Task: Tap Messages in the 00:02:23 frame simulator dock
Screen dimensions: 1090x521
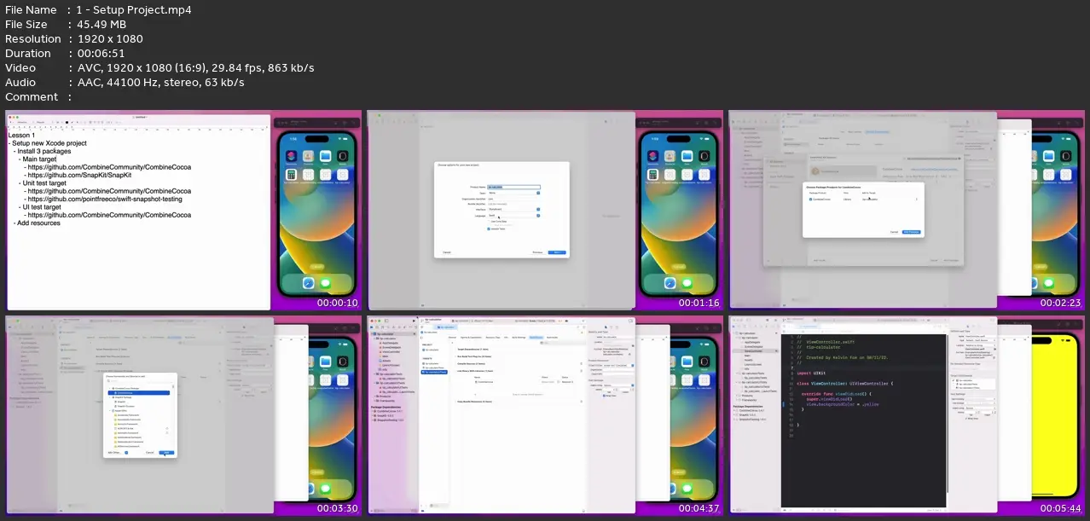Action: [1048, 283]
